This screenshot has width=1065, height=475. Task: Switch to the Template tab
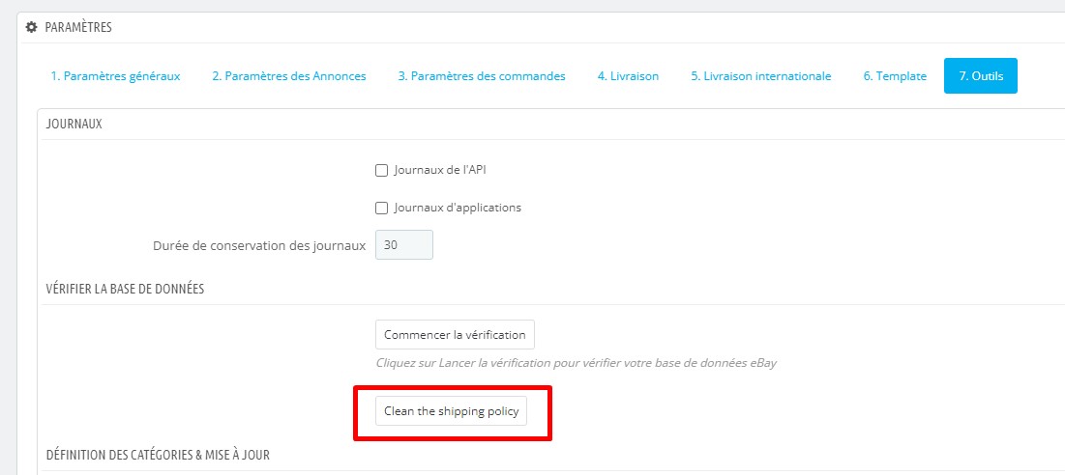click(895, 76)
